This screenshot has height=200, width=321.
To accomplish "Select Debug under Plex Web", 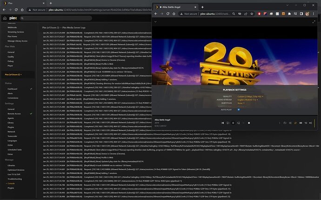I will click(x=10, y=61).
